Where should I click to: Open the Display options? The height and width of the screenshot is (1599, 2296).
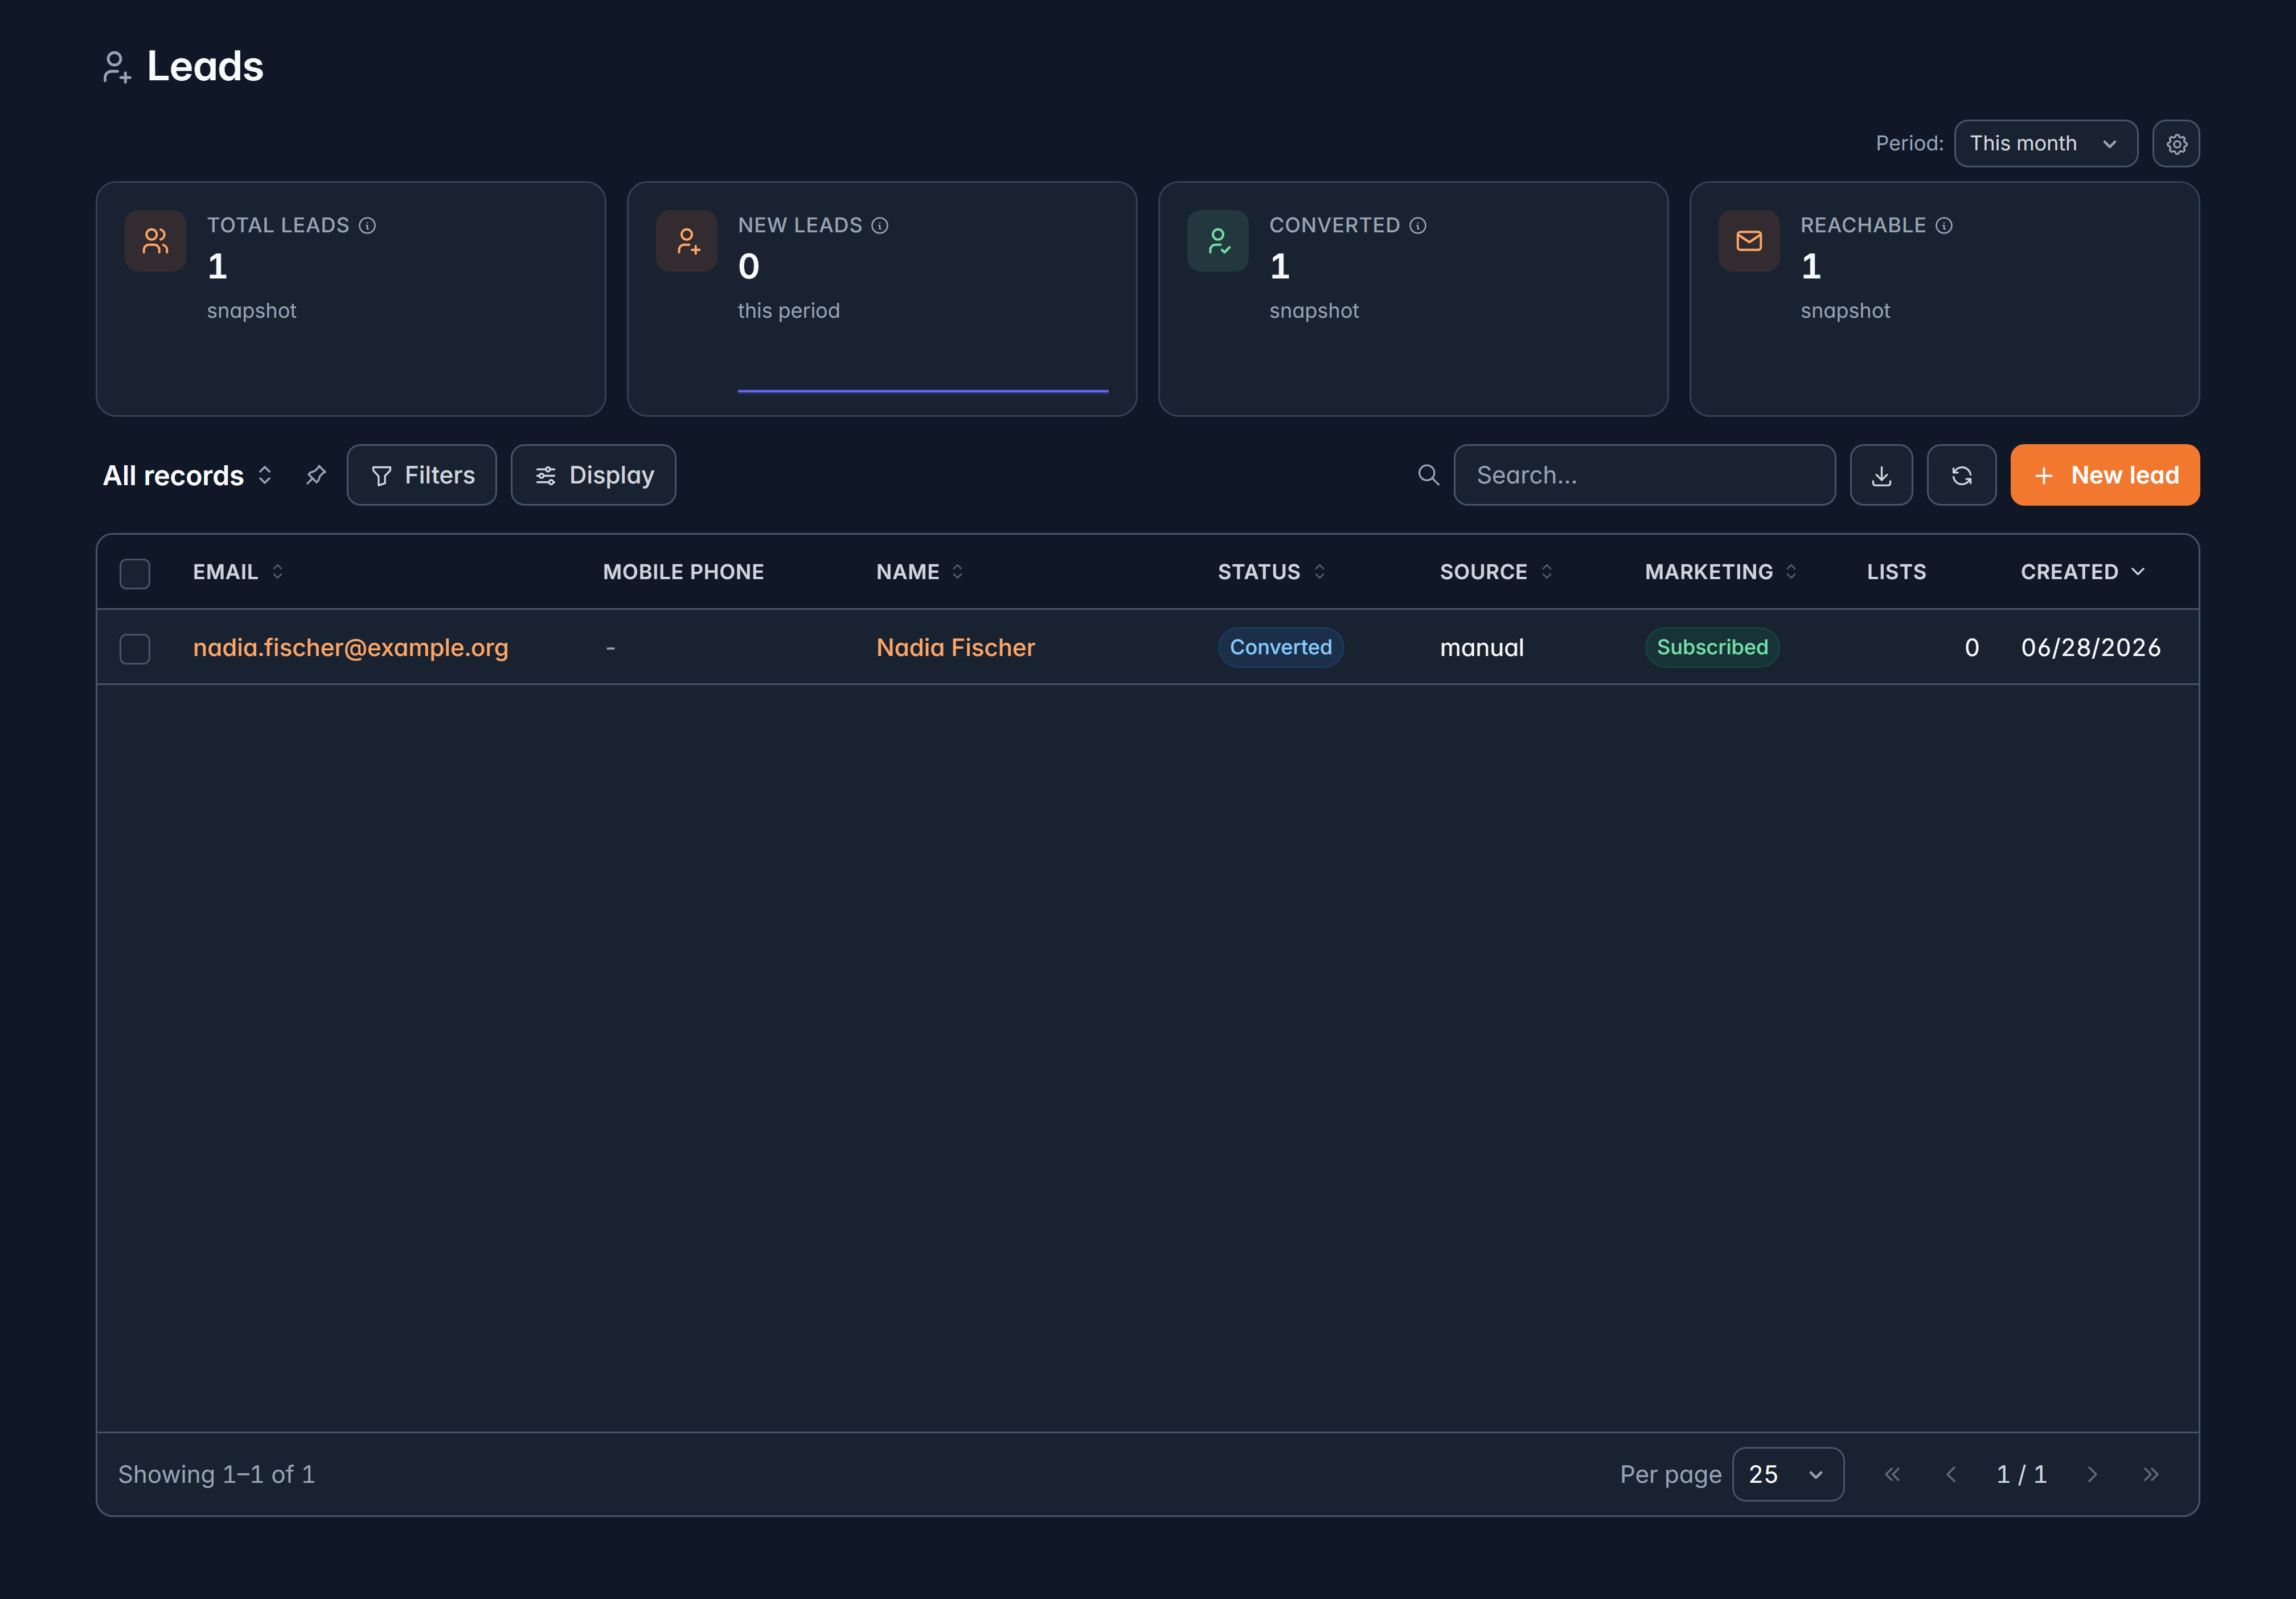(x=593, y=475)
